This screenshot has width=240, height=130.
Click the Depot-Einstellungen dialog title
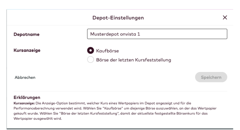click(118, 18)
